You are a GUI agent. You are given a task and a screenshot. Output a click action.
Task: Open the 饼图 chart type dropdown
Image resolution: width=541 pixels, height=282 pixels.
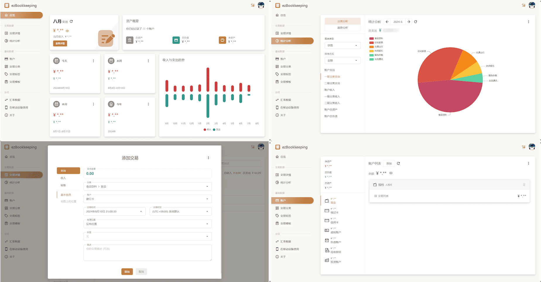342,45
